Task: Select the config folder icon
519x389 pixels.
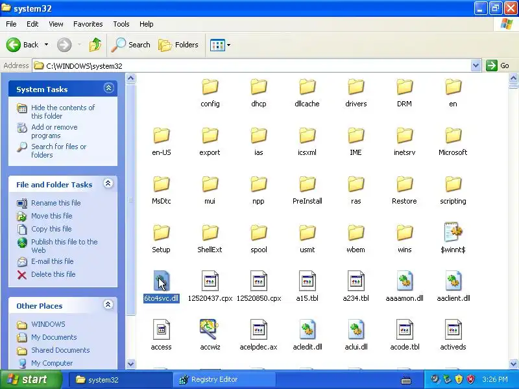Action: [x=210, y=87]
